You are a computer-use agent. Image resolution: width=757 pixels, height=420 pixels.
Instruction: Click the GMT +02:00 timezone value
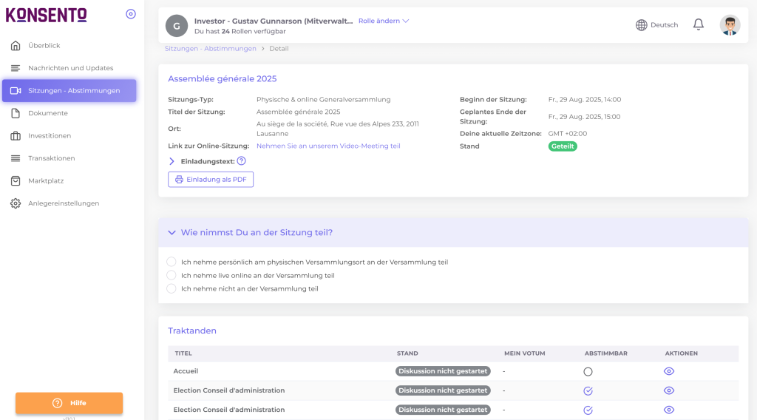568,134
